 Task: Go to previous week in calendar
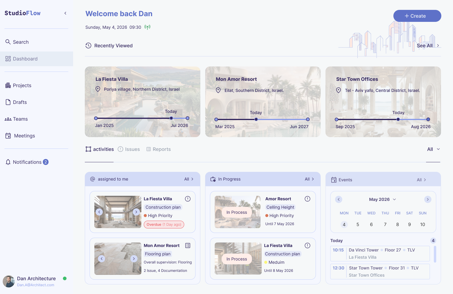(339, 199)
